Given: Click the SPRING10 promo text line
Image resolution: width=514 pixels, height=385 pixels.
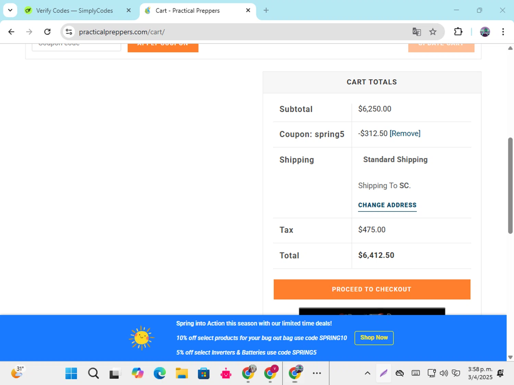Looking at the screenshot, I should point(261,338).
